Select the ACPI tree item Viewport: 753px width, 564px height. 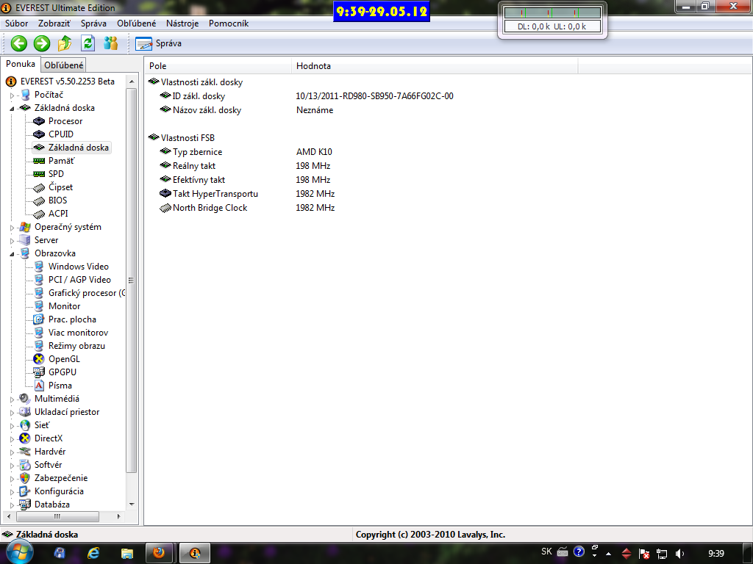click(58, 214)
